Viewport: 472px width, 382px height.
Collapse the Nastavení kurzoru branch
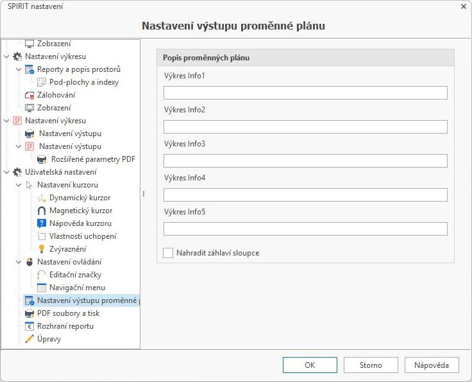point(19,185)
